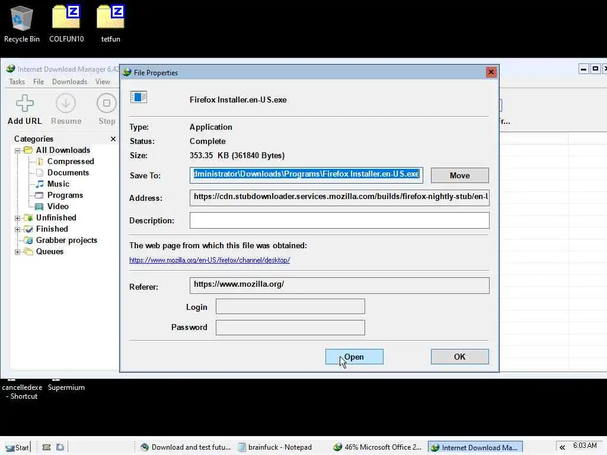Select the Programs category
607x455 pixels.
coord(65,195)
